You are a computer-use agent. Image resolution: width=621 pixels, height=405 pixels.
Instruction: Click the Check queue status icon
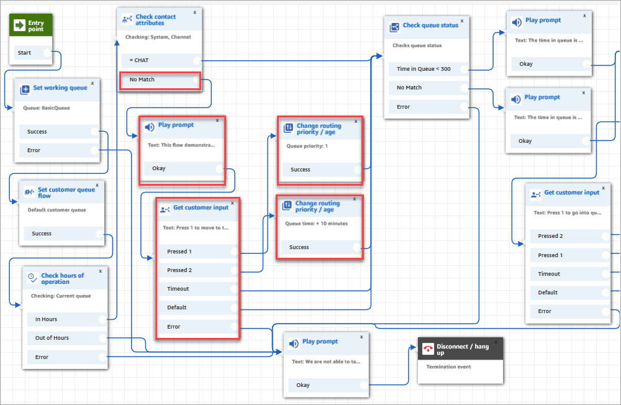click(394, 27)
